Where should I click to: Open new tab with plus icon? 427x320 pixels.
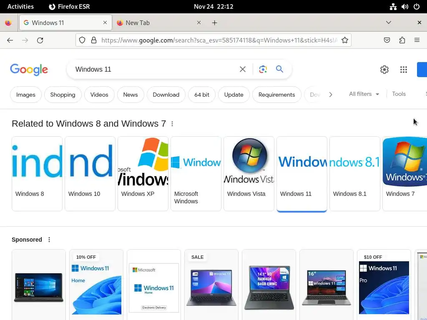point(215,23)
